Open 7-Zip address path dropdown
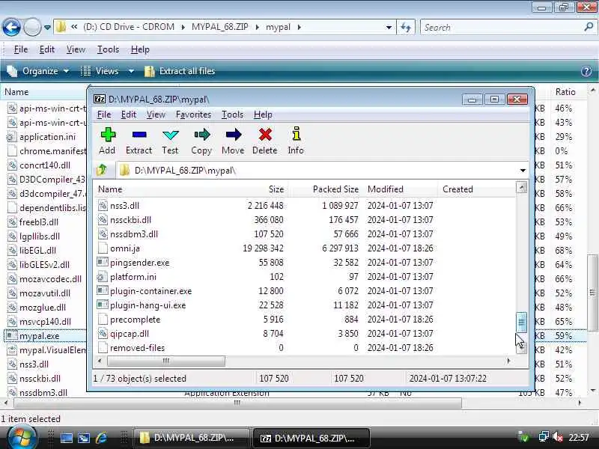Viewport: 599px width, 449px height. pyautogui.click(x=523, y=171)
